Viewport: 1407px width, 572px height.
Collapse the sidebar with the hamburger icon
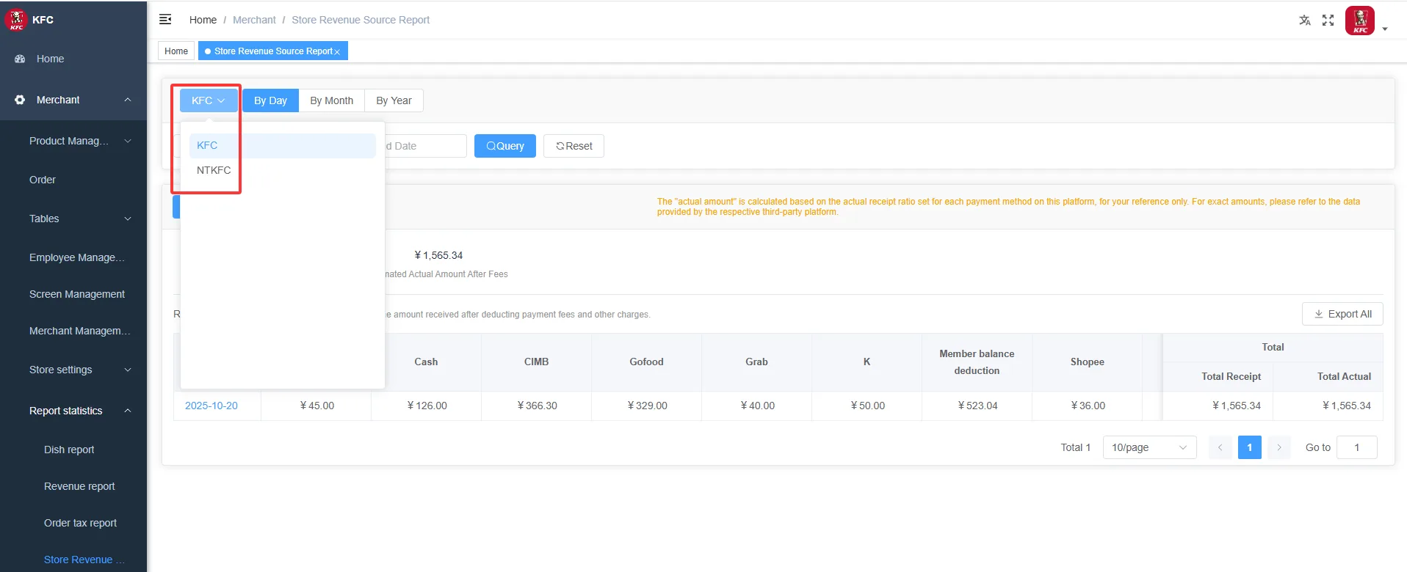click(x=165, y=19)
